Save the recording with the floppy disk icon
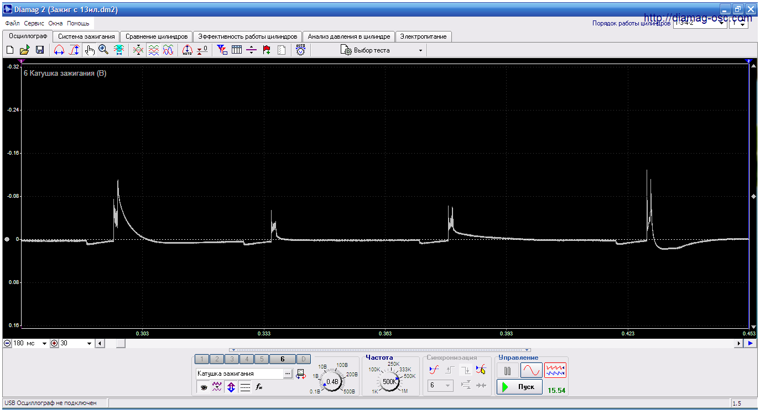The height and width of the screenshot is (410, 760). click(40, 50)
